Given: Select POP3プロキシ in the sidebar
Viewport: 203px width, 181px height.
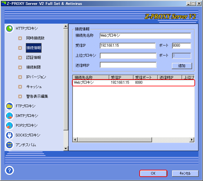Looking at the screenshot, I should 26,126.
